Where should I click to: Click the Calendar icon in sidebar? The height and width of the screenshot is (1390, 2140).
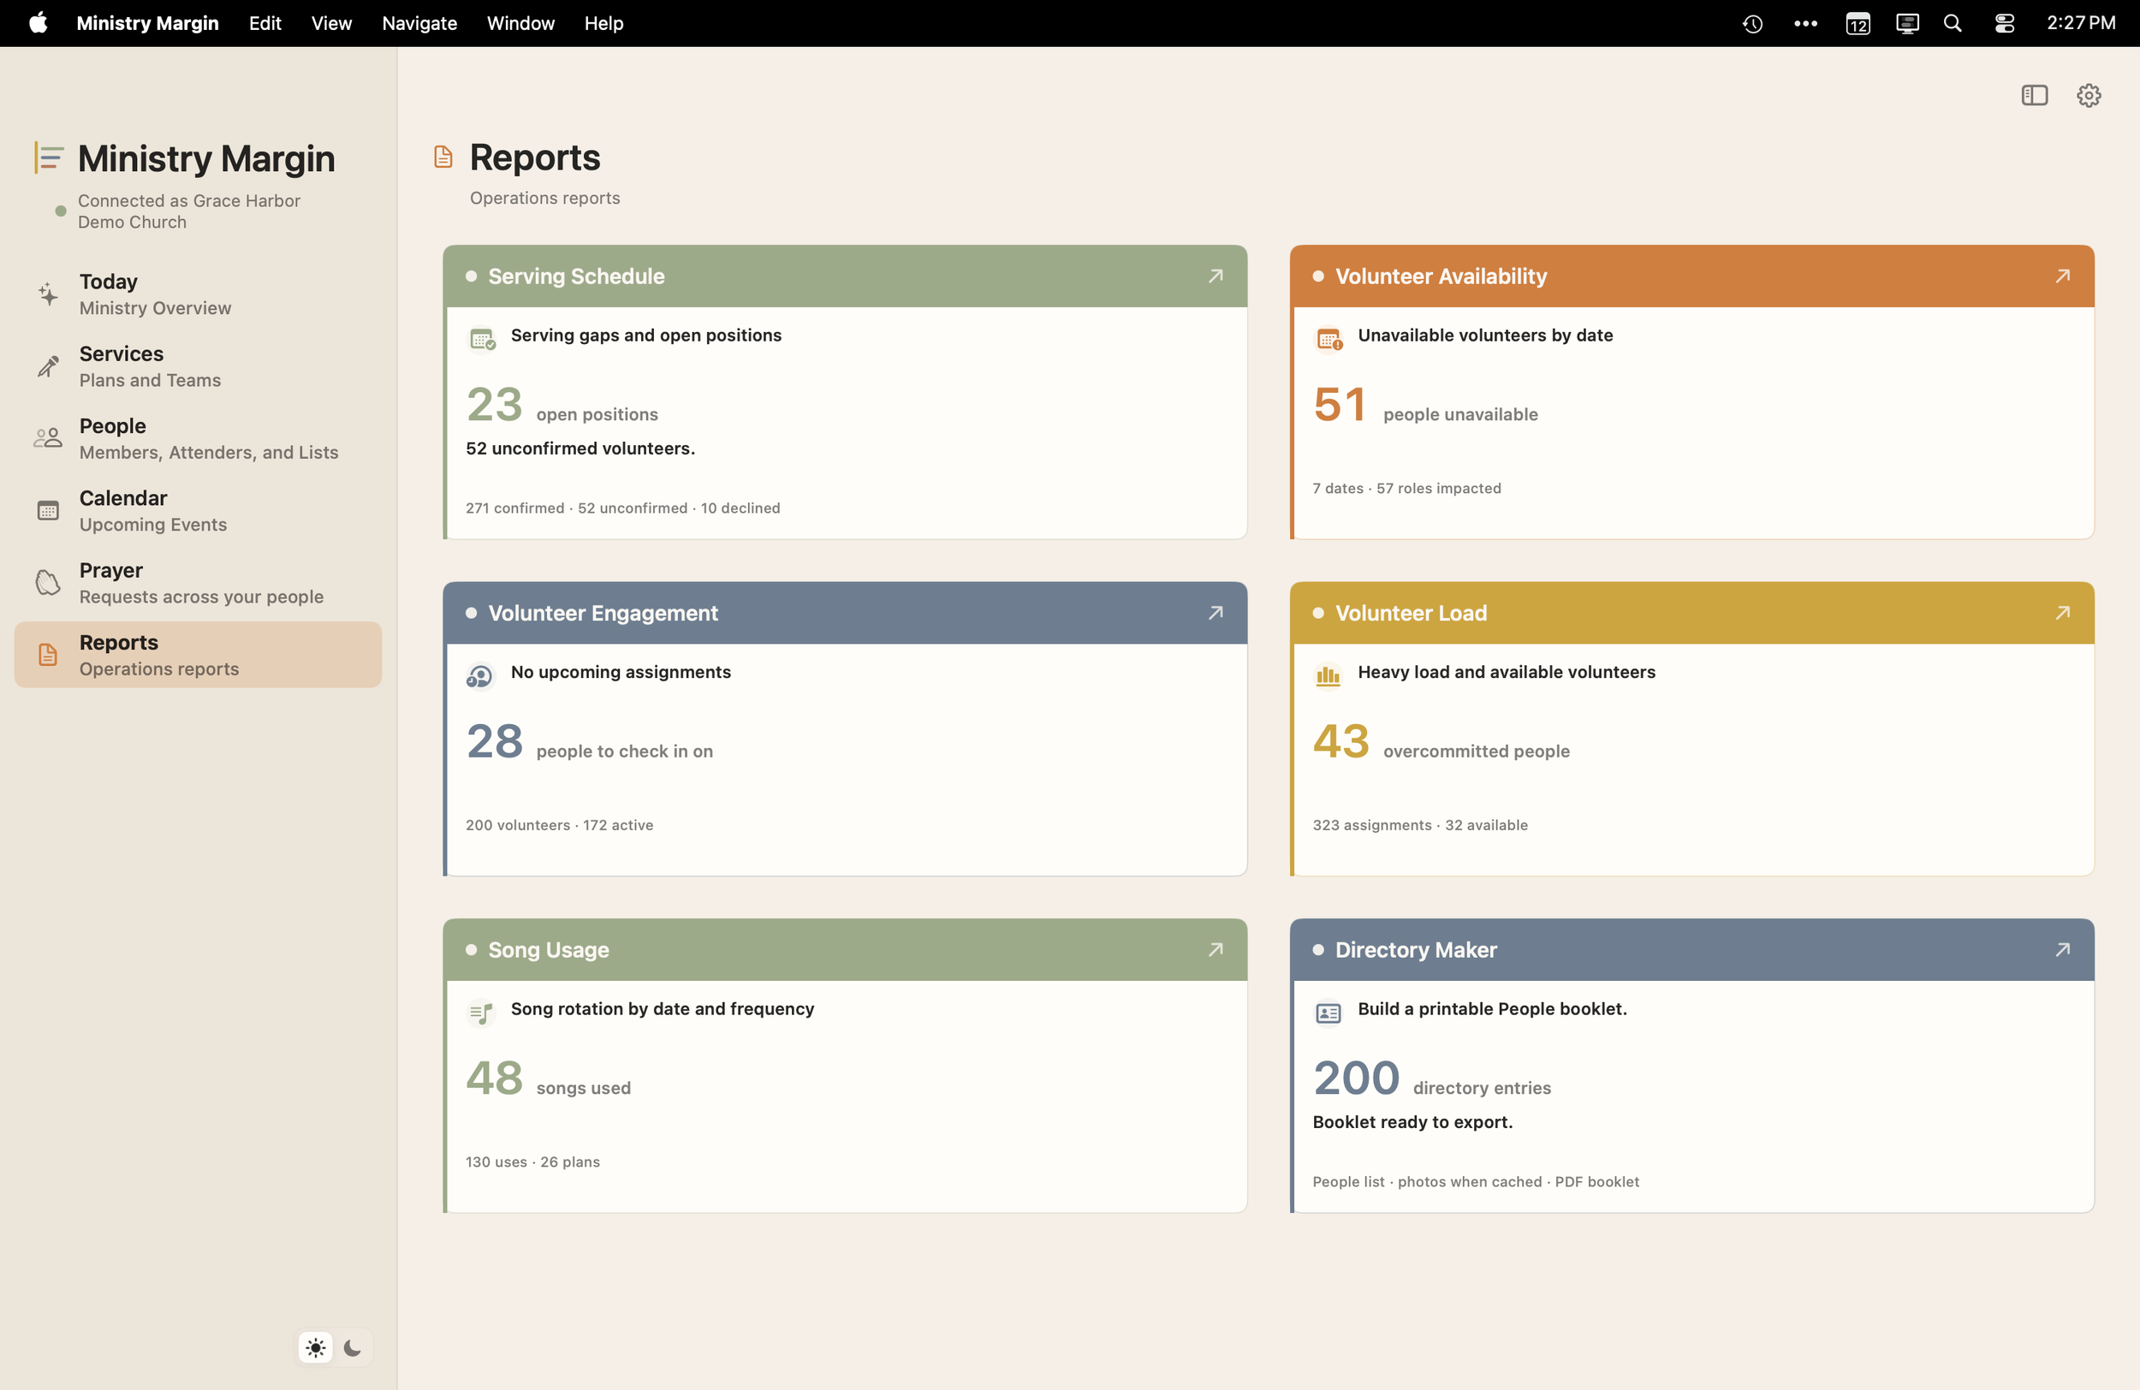48,511
